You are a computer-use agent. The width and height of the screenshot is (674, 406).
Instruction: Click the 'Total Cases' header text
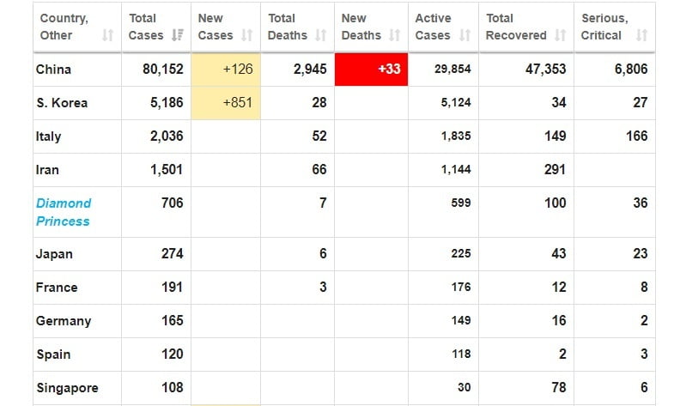[146, 27]
